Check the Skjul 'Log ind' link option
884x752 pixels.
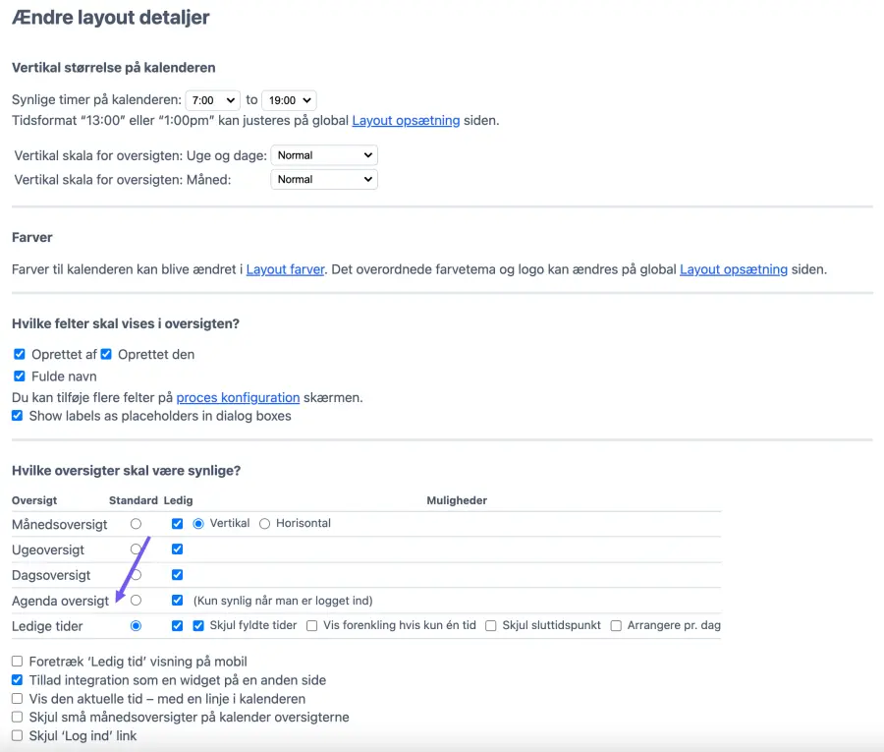point(18,736)
